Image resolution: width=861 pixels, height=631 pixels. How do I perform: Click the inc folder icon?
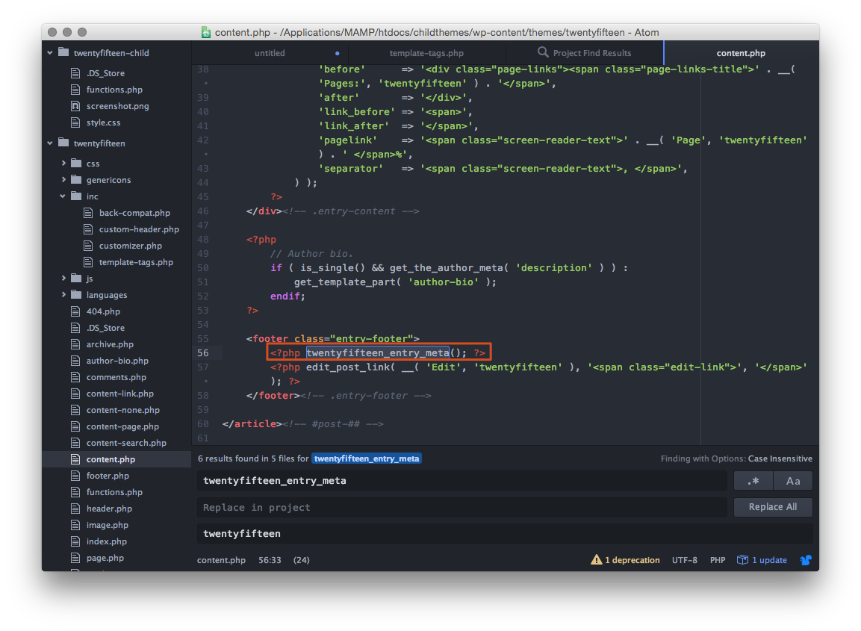(x=76, y=196)
